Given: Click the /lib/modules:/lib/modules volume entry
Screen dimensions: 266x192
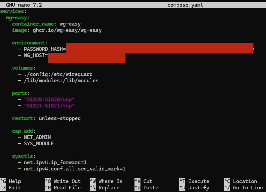Looking at the screenshot, I should click(61, 81).
